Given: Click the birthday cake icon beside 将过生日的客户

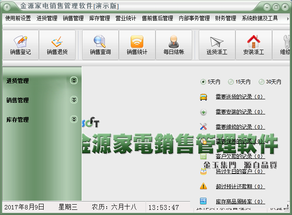Looking at the screenshot, I should tap(203, 171).
